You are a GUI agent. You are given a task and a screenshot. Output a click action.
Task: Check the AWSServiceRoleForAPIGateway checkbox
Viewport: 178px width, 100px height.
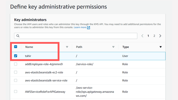coord(16,92)
